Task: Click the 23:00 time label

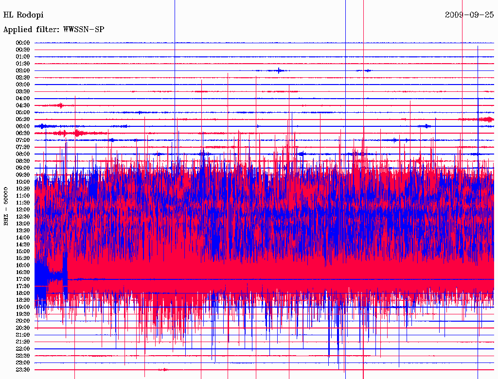Action: tap(22, 363)
